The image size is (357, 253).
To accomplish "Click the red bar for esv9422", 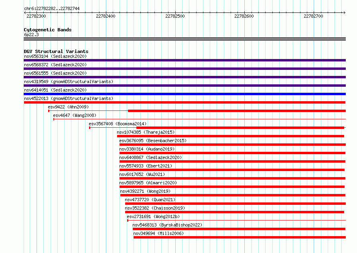I will click(237, 111).
